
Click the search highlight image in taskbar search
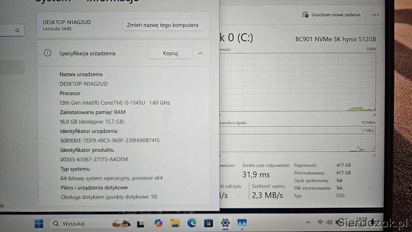point(122,223)
